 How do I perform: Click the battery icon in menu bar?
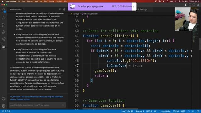coord(171,1)
